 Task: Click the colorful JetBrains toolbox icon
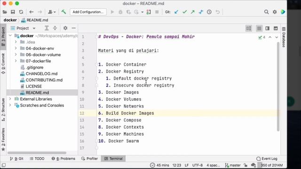[x=283, y=12]
